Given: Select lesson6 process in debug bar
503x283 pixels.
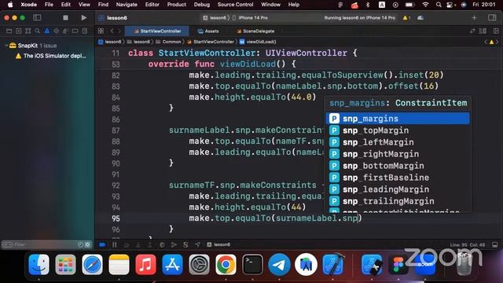Looking at the screenshot, I should 218,244.
